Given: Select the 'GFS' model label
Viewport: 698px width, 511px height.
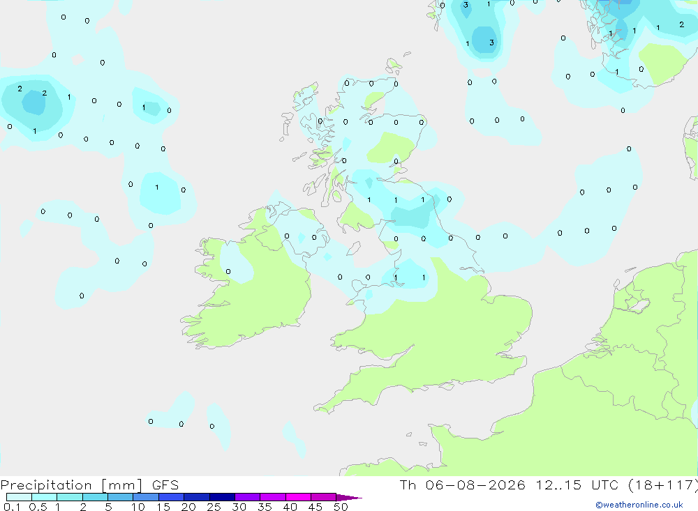Looking at the screenshot, I should (x=165, y=485).
